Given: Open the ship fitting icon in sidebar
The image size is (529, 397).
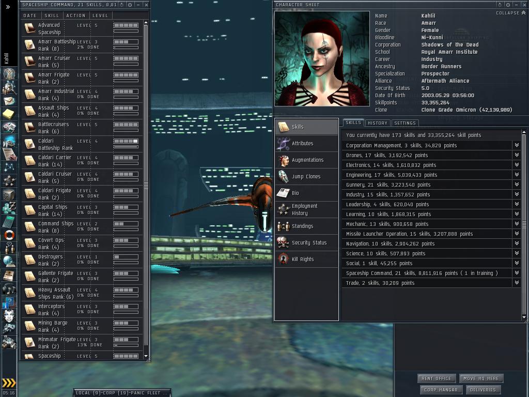Looking at the screenshot, I should 9,127.
